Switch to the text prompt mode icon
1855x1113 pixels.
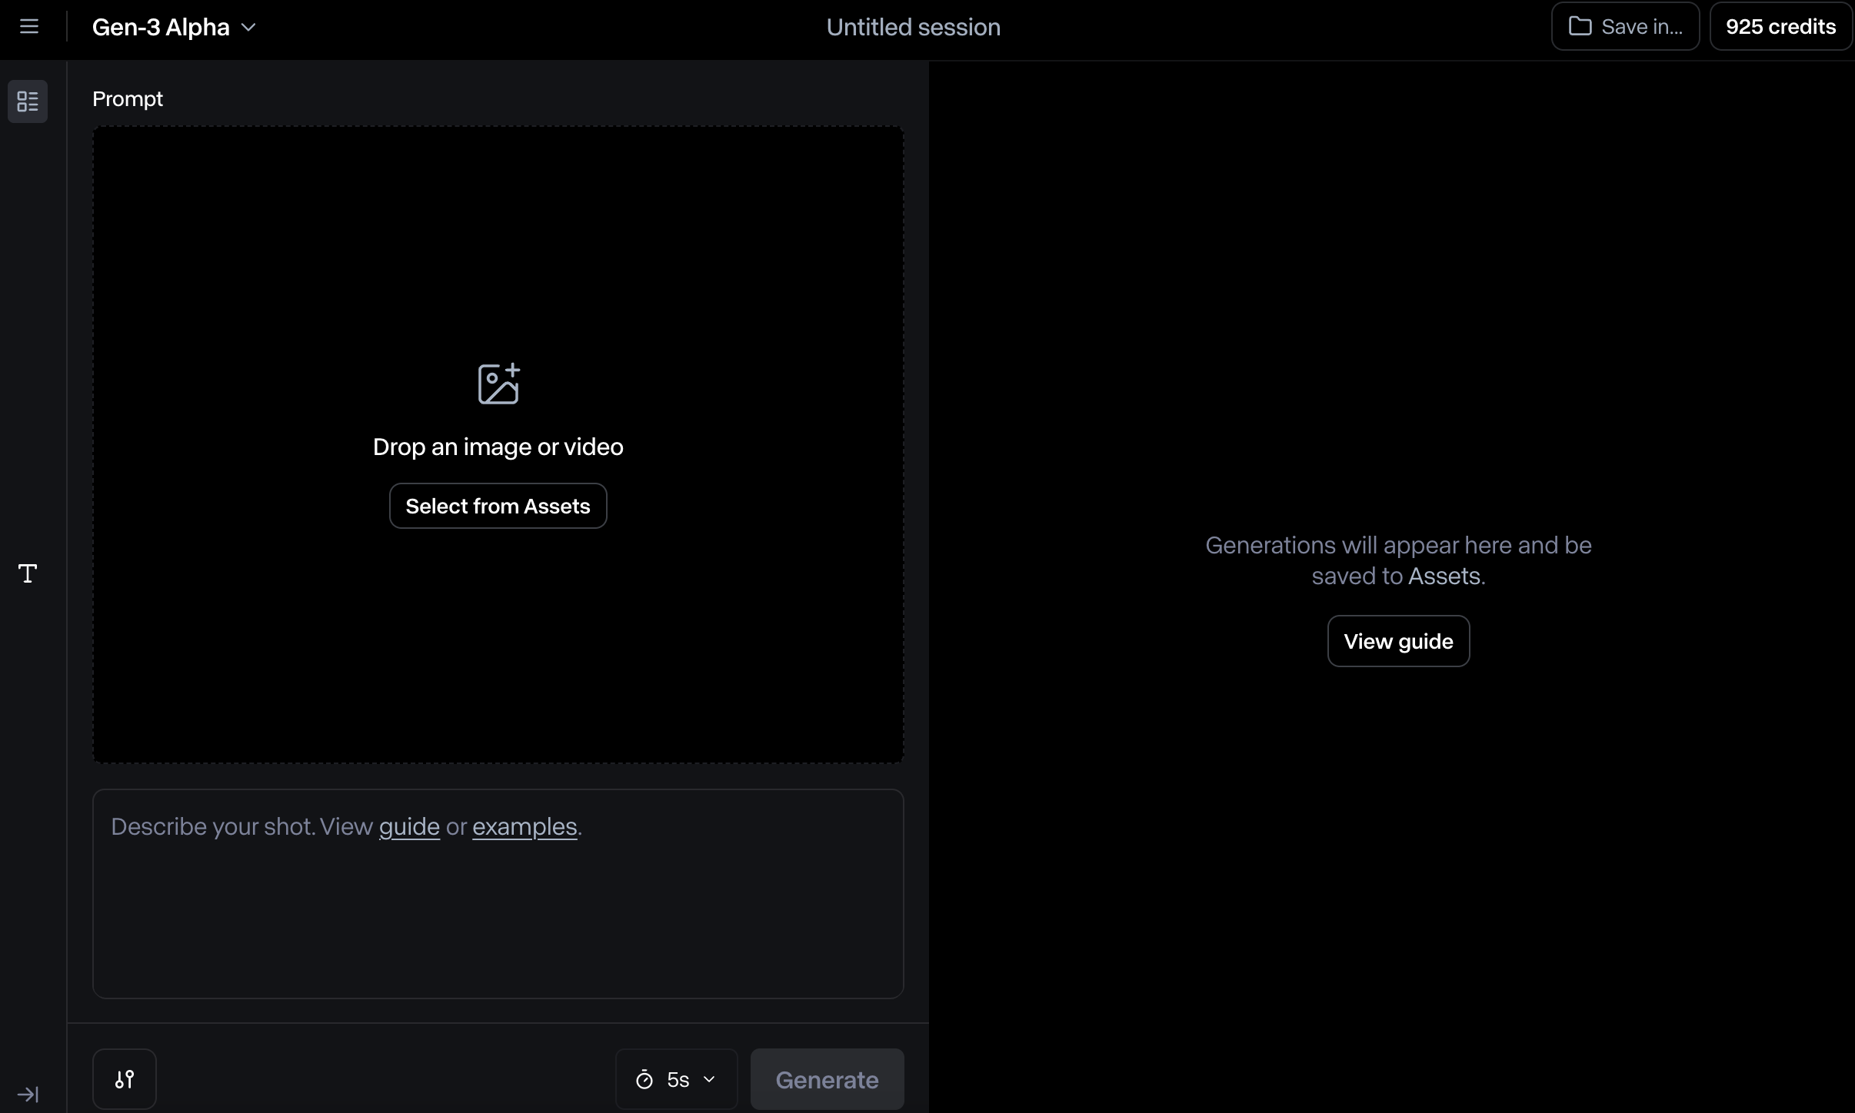click(28, 573)
